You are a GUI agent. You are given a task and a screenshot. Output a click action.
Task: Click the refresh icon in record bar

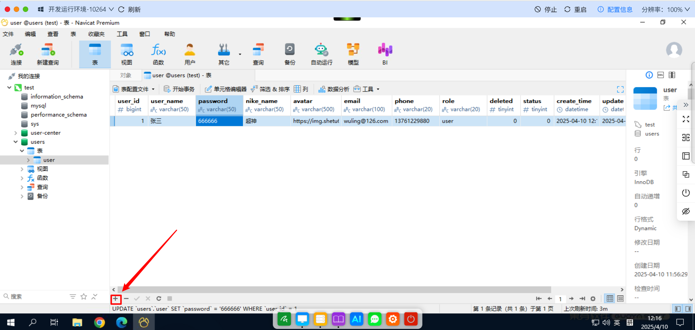[x=159, y=299]
